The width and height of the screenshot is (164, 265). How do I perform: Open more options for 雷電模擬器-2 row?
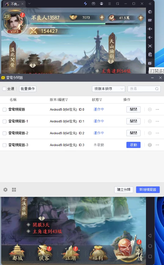[x=157, y=133]
